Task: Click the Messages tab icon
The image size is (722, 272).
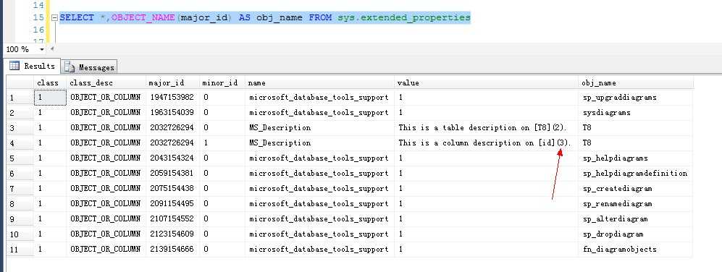Action: (x=70, y=67)
